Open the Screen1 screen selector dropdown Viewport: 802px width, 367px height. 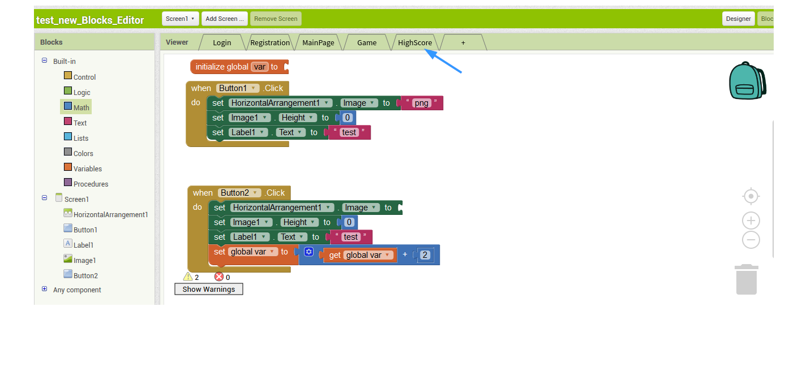181,19
